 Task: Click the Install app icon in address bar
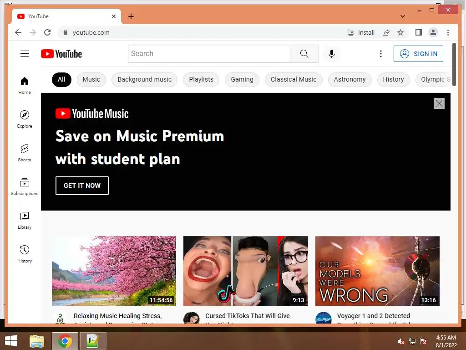[x=361, y=32]
